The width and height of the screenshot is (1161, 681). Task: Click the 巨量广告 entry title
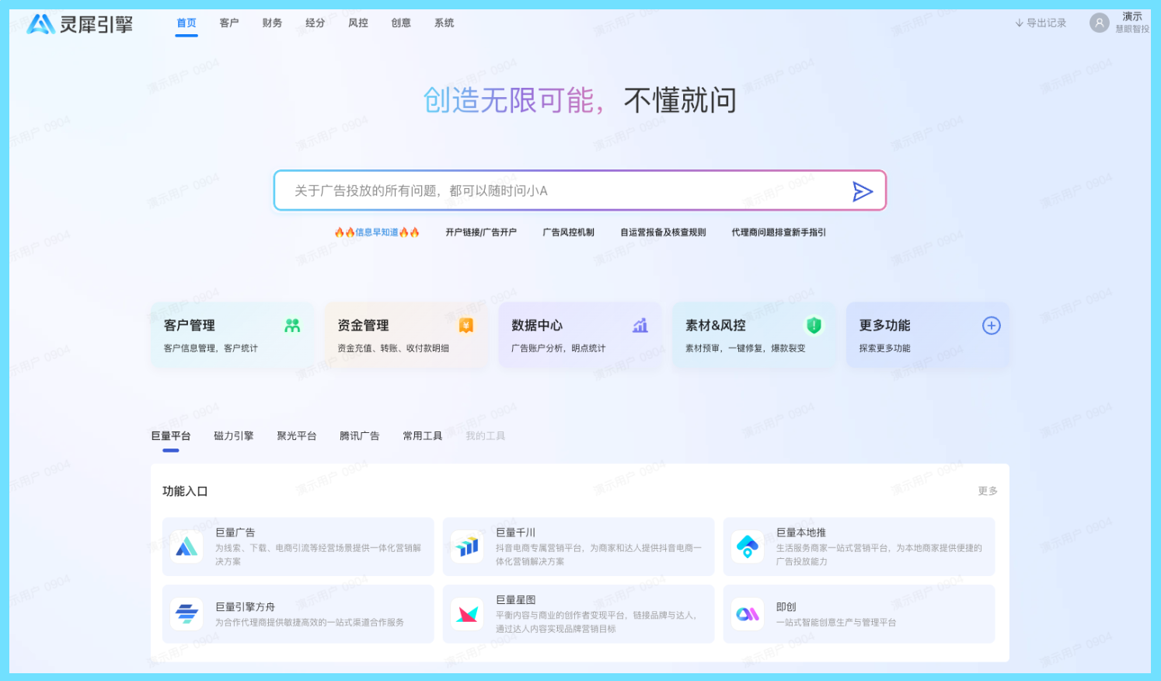(235, 533)
